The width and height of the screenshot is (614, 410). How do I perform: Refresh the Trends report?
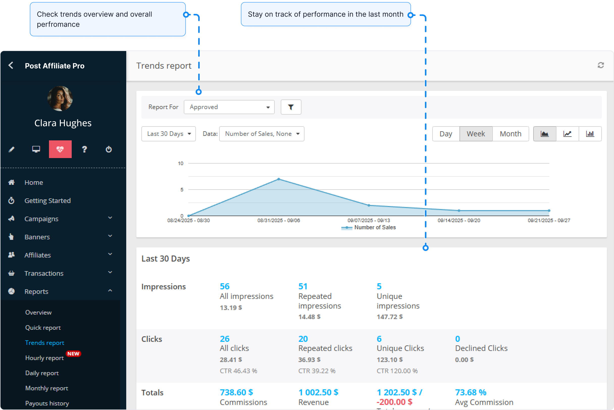[601, 65]
